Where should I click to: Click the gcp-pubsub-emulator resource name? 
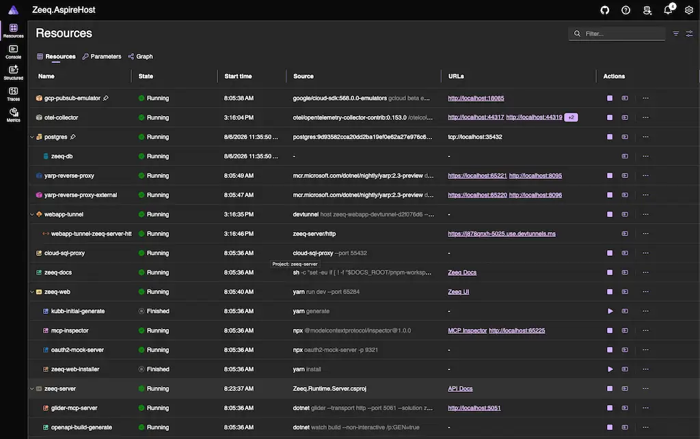tap(72, 98)
